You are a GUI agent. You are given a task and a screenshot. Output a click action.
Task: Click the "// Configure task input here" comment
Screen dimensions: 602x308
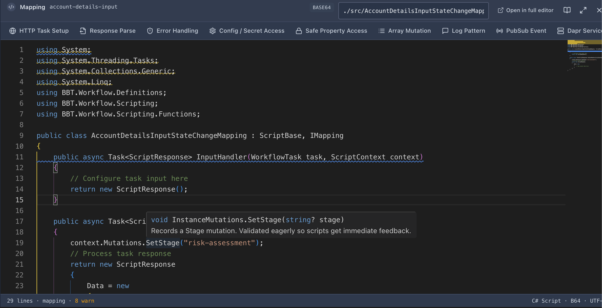click(129, 178)
